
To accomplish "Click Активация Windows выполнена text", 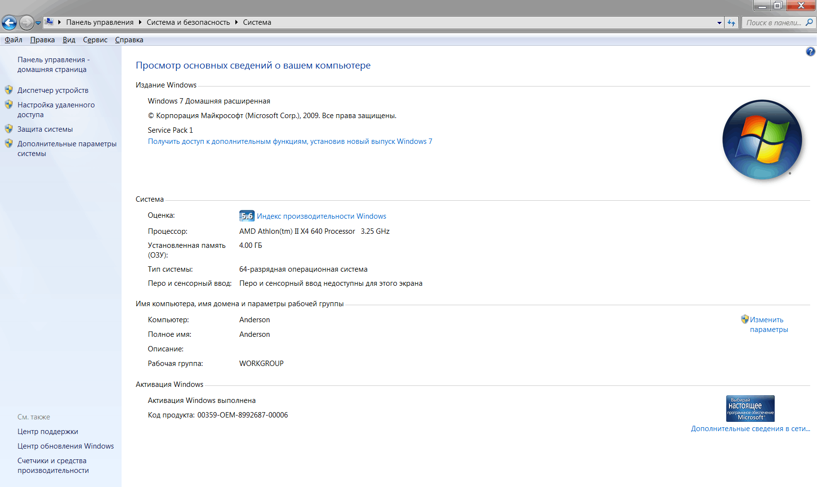I will 202,400.
